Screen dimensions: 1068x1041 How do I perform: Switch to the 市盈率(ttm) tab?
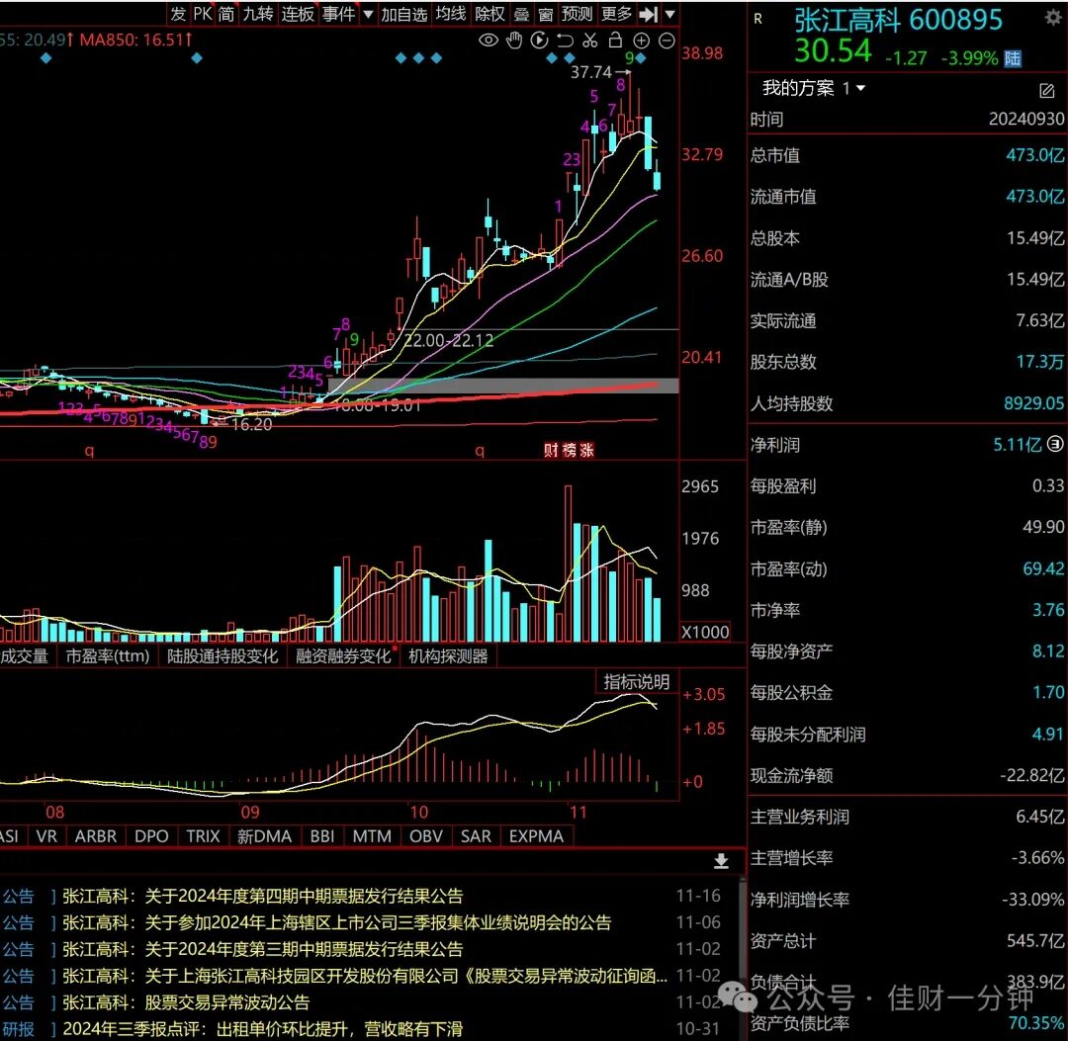coord(108,655)
